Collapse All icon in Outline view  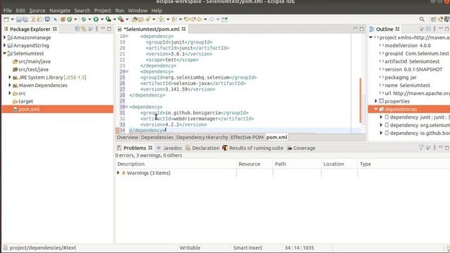[x=428, y=29]
